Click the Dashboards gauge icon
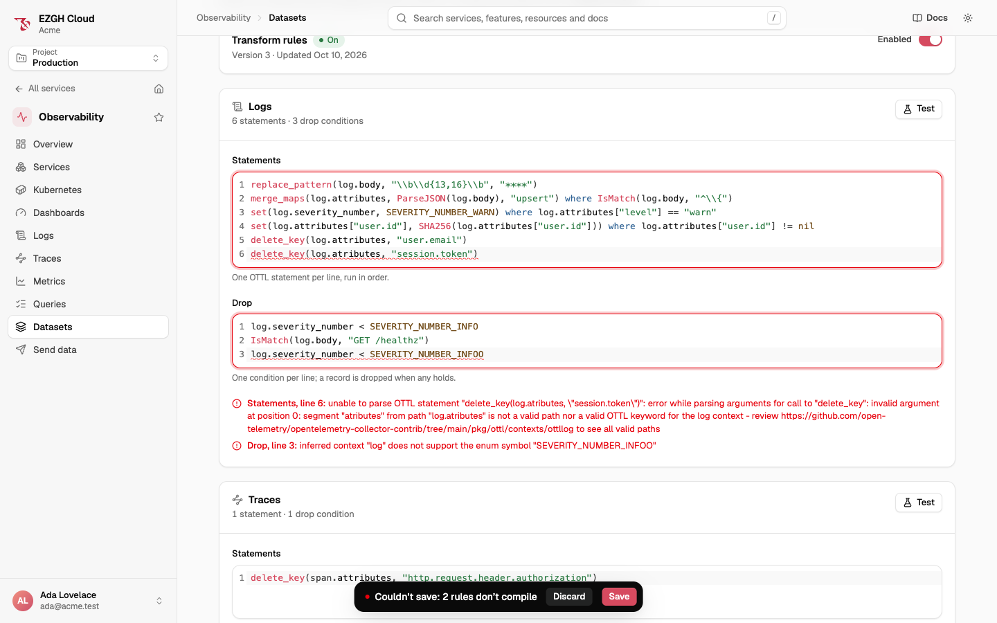The image size is (997, 623). [21, 213]
